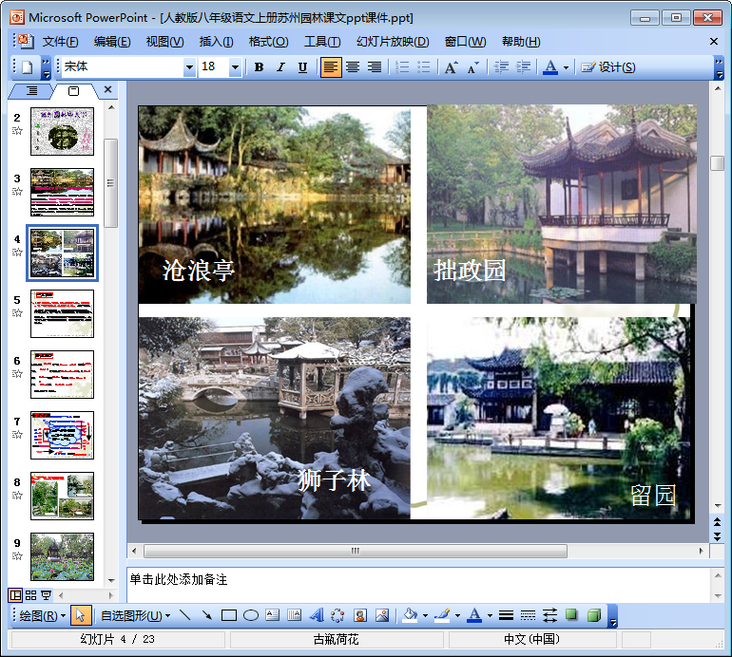The image size is (732, 657).
Task: Toggle bulleted list
Action: point(423,67)
